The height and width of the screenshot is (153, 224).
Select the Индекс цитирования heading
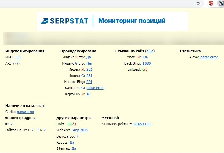pos(25,51)
